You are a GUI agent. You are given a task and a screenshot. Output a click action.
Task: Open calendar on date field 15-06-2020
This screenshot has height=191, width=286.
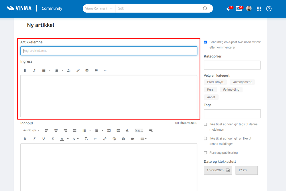(x=228, y=170)
